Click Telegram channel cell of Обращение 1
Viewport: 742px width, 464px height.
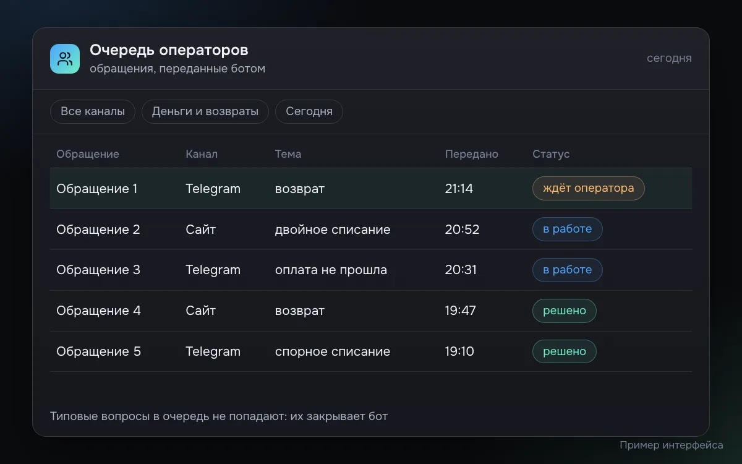(x=213, y=189)
